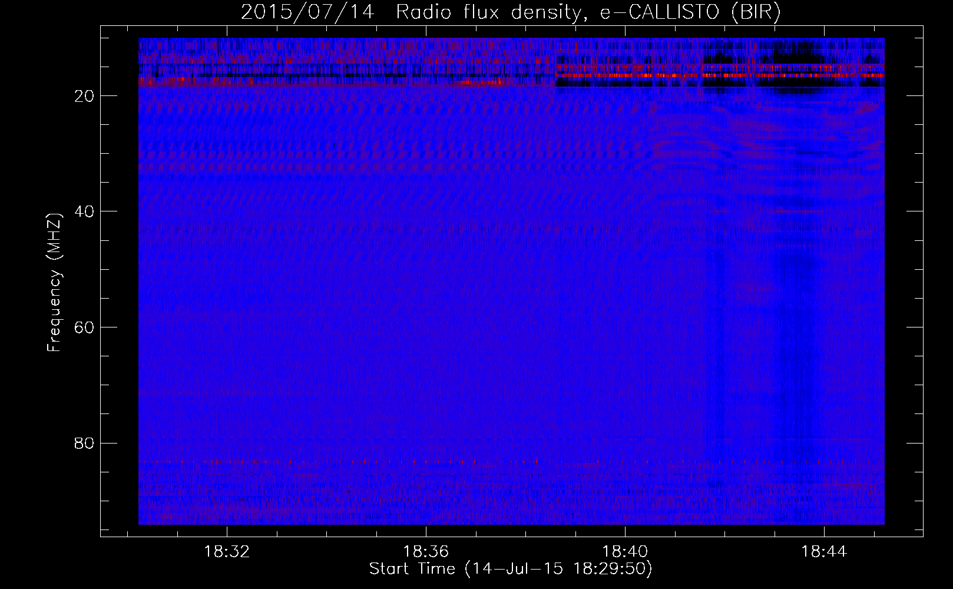Viewport: 953px width, 589px height.
Task: Click the '20' frequency tick label
Action: (x=84, y=95)
